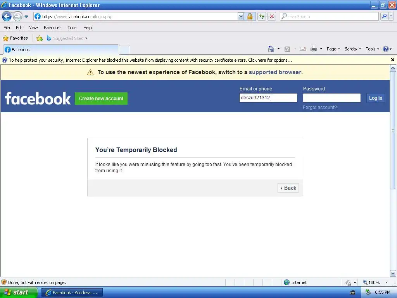Click the 6:55 PM taskbar clock

pos(383,293)
